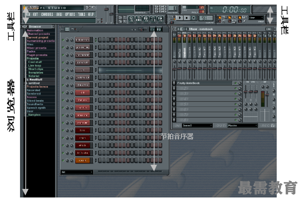This screenshot has width=300, height=204.
Task: Show the mixer shortcut icon
Action: [160, 19]
